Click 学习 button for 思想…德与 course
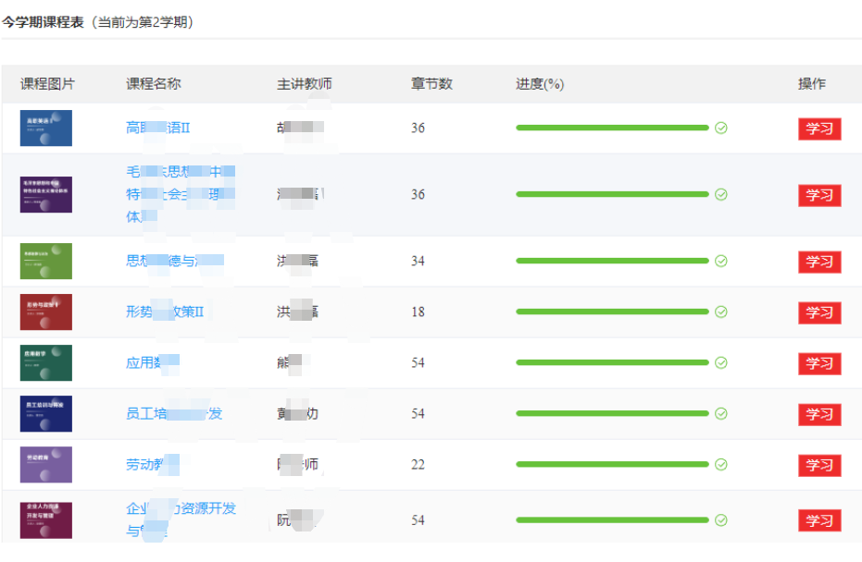862x562 pixels. pyautogui.click(x=819, y=262)
